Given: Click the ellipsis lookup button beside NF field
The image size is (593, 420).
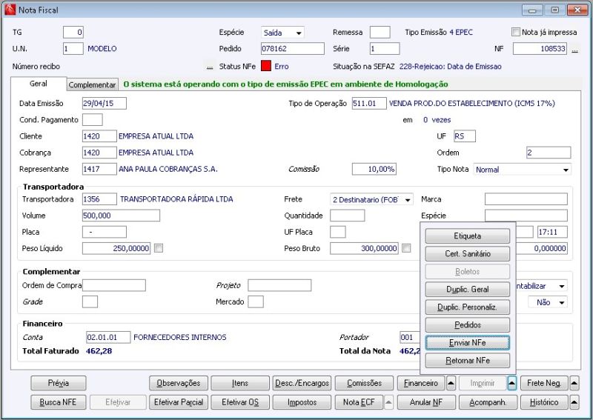Looking at the screenshot, I should (x=575, y=49).
